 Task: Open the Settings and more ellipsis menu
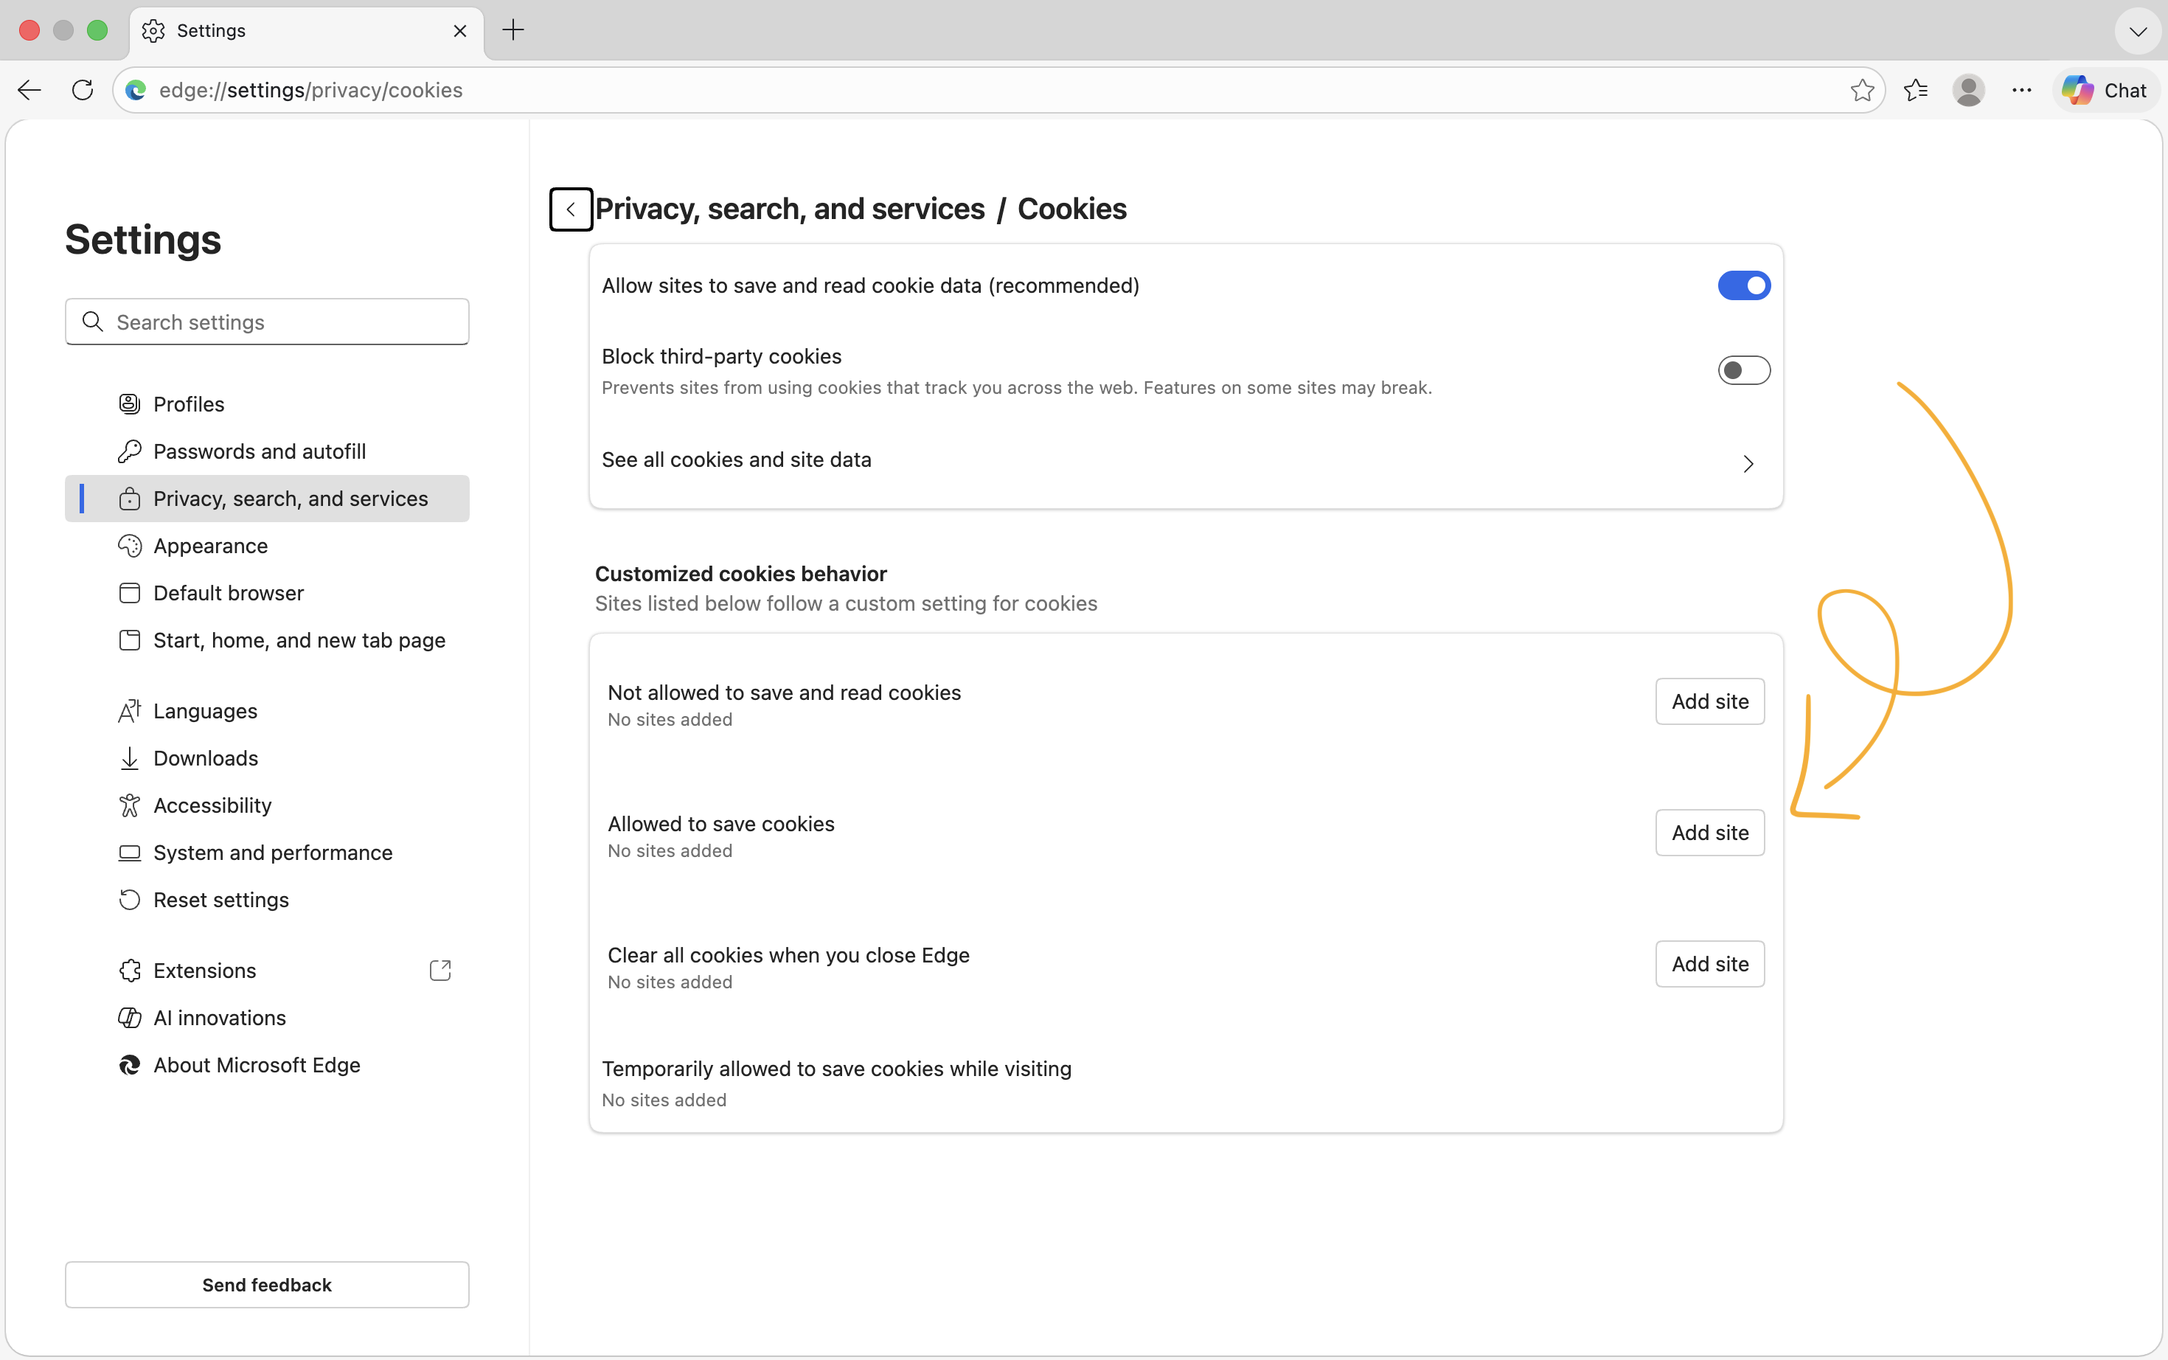click(2021, 89)
